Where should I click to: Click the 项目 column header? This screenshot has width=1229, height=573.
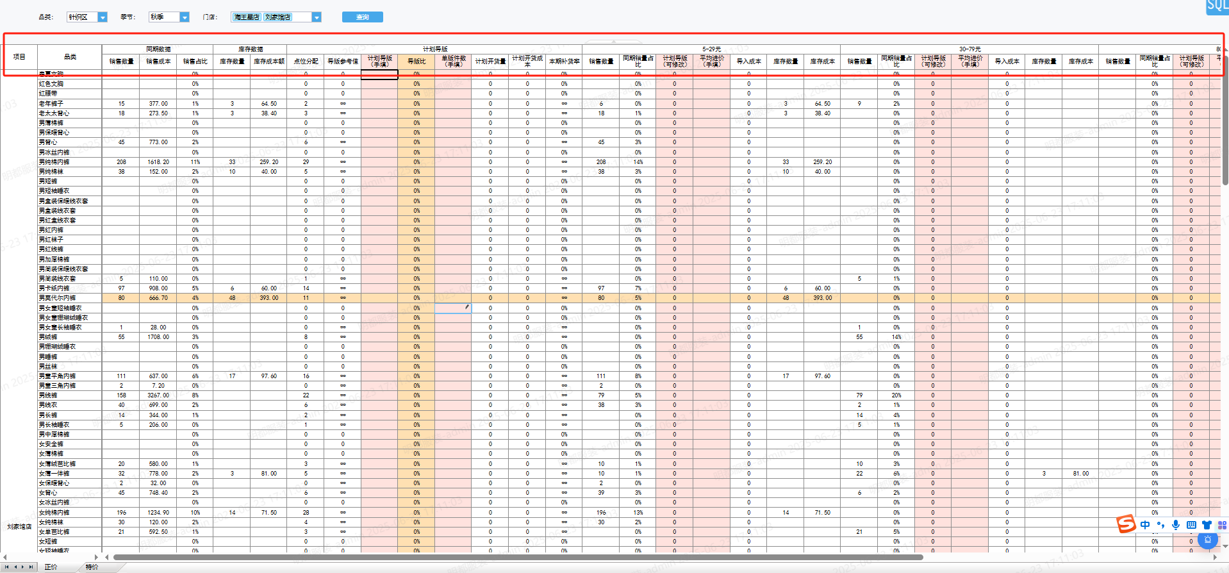(x=20, y=57)
